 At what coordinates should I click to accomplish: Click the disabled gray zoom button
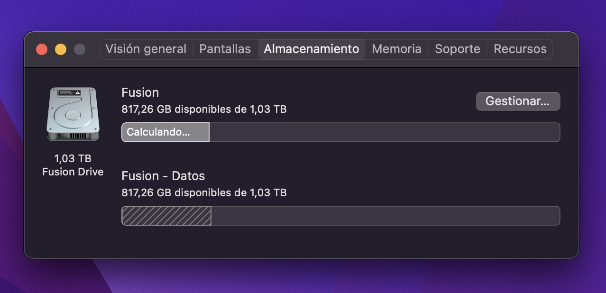[80, 49]
